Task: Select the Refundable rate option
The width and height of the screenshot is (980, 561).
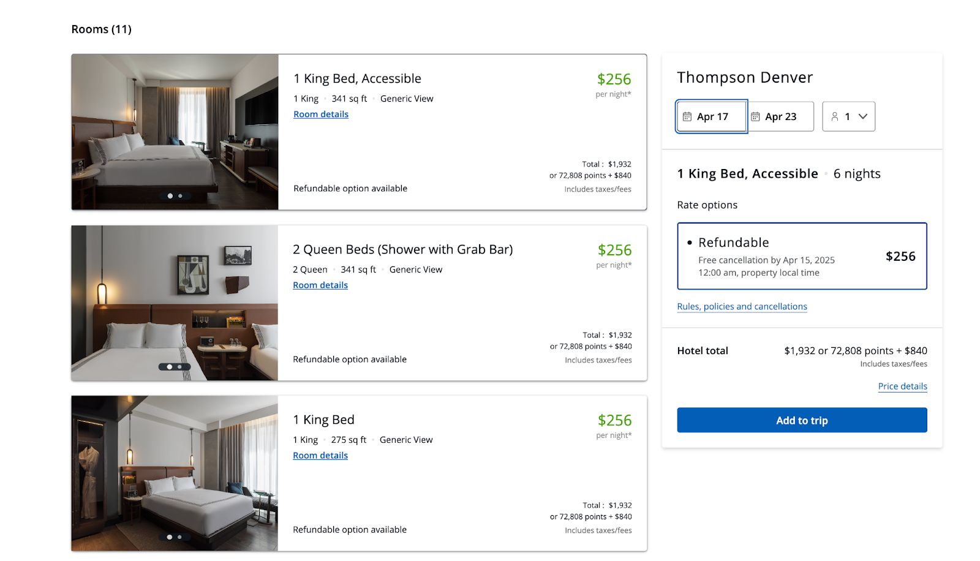Action: tap(802, 256)
